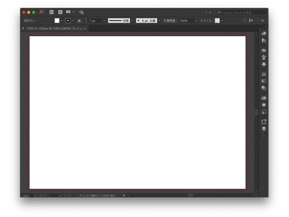Open the Symbols panel icon
The width and height of the screenshot is (289, 217).
(x=264, y=64)
